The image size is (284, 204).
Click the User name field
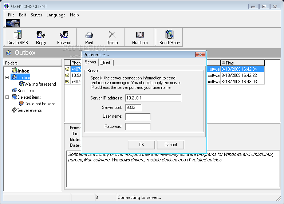pos(138,117)
